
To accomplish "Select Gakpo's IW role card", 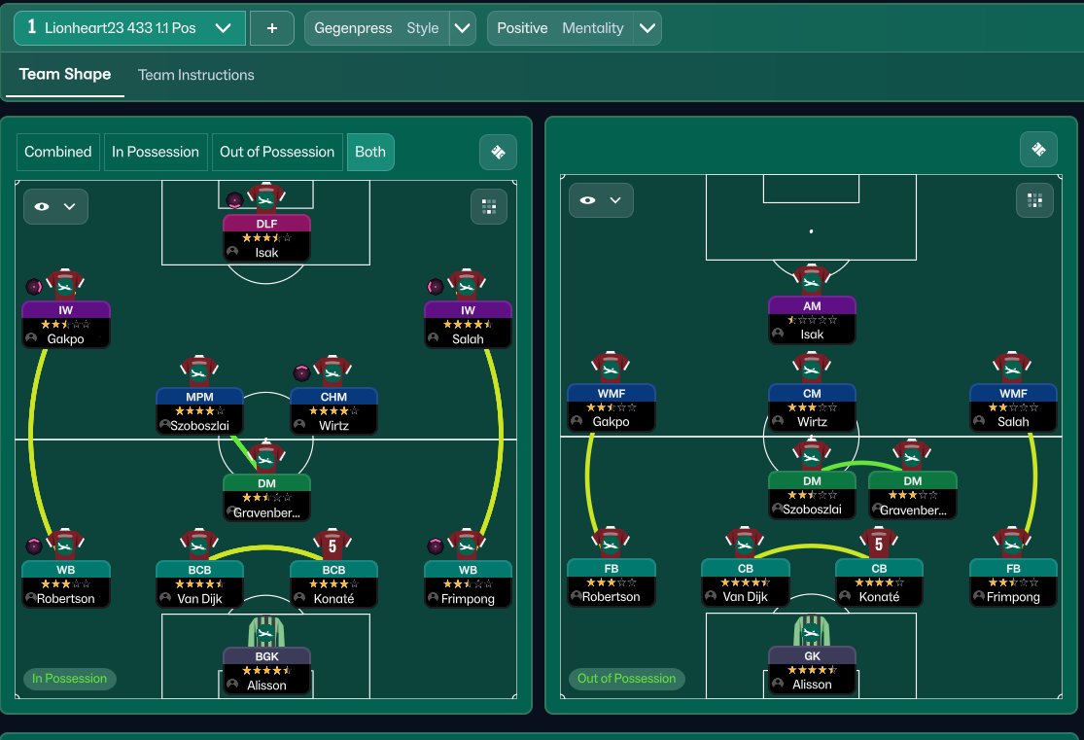I will 66,325.
